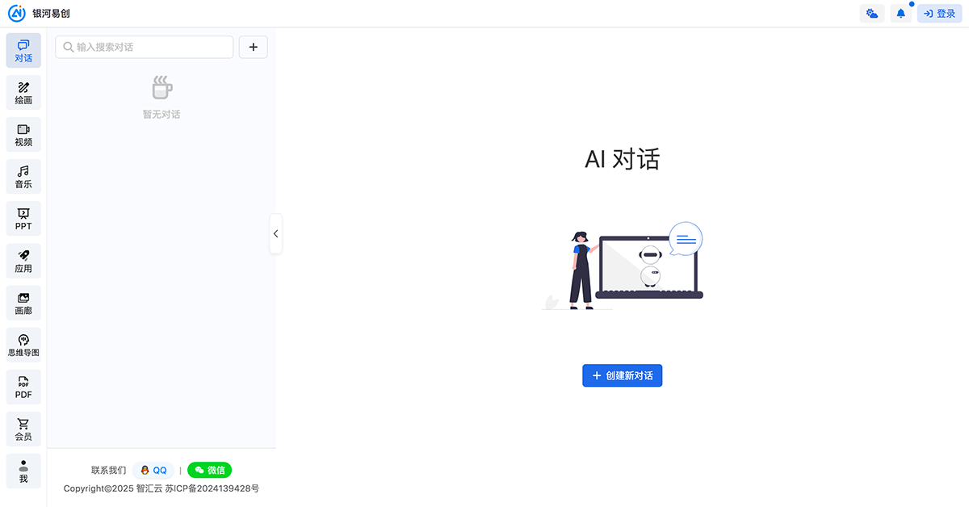Collapse the conversation list panel
The width and height of the screenshot is (969, 507).
(x=275, y=233)
